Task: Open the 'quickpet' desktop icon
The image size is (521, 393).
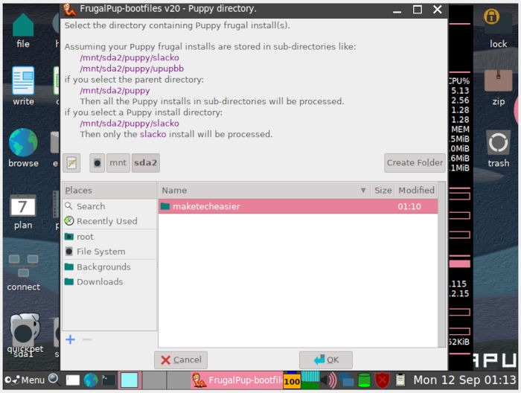Action: point(25,333)
